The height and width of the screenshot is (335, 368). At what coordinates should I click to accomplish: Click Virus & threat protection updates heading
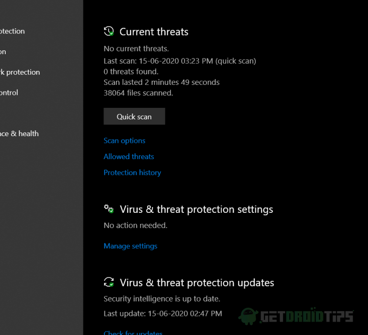[197, 283]
